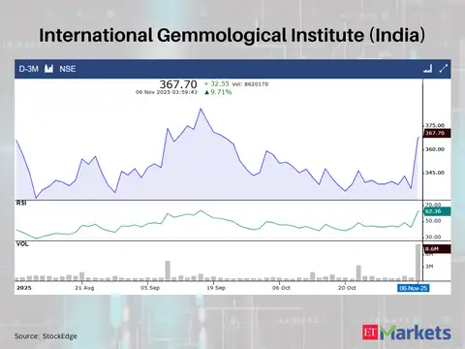Screen dimensions: 465x349
Task: Click the VOL panel label
Action: click(x=22, y=244)
